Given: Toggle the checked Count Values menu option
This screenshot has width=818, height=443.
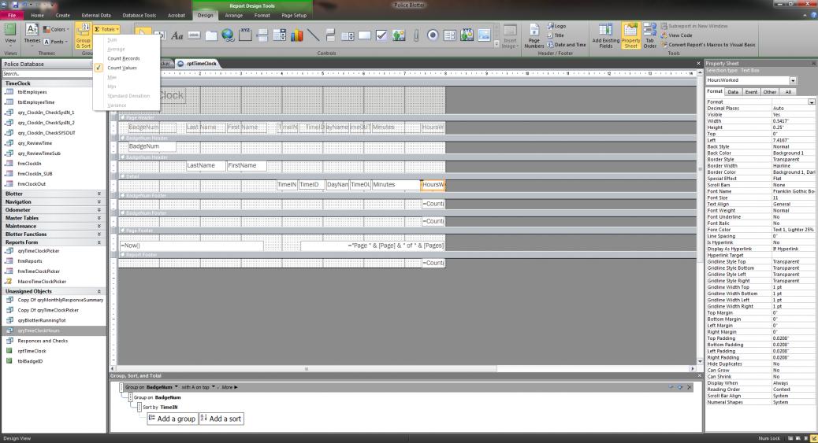Looking at the screenshot, I should 121,68.
